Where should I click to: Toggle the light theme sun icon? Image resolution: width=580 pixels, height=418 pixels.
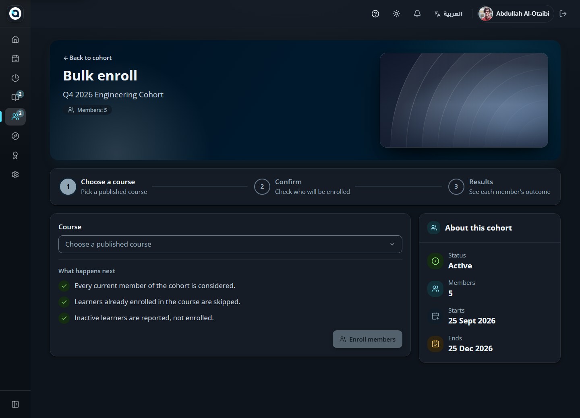tap(396, 14)
